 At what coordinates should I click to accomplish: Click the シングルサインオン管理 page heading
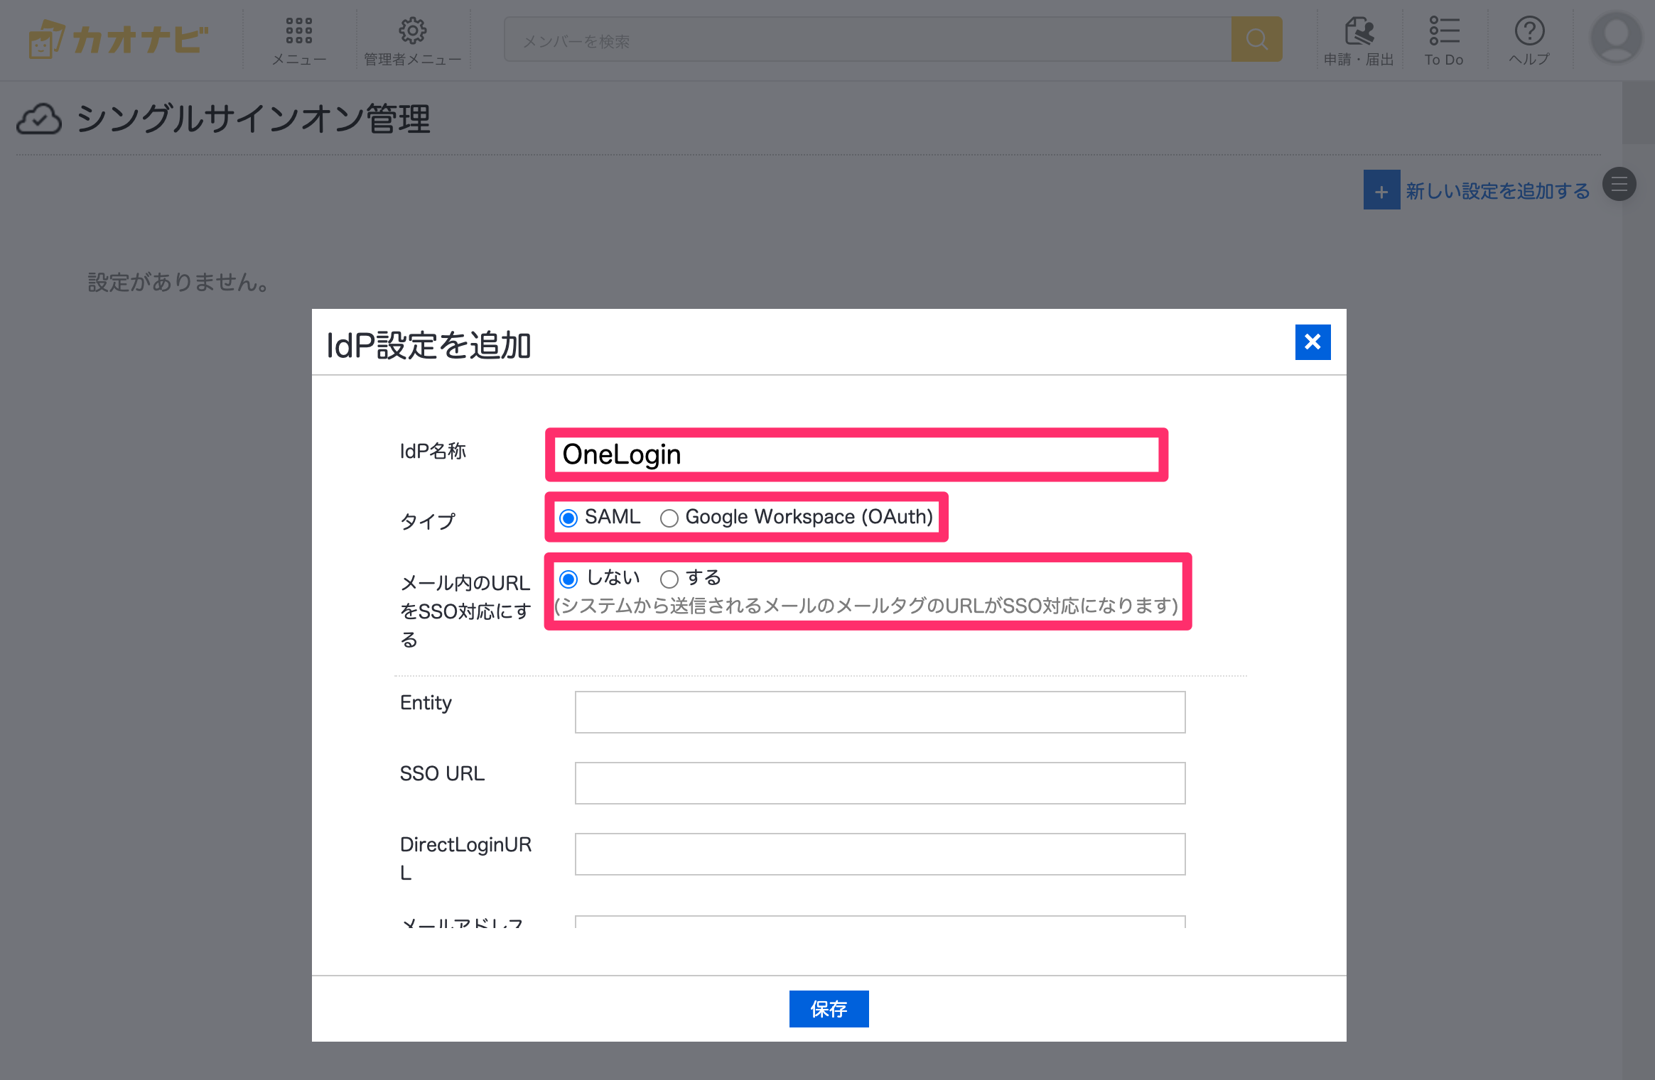pyautogui.click(x=253, y=119)
